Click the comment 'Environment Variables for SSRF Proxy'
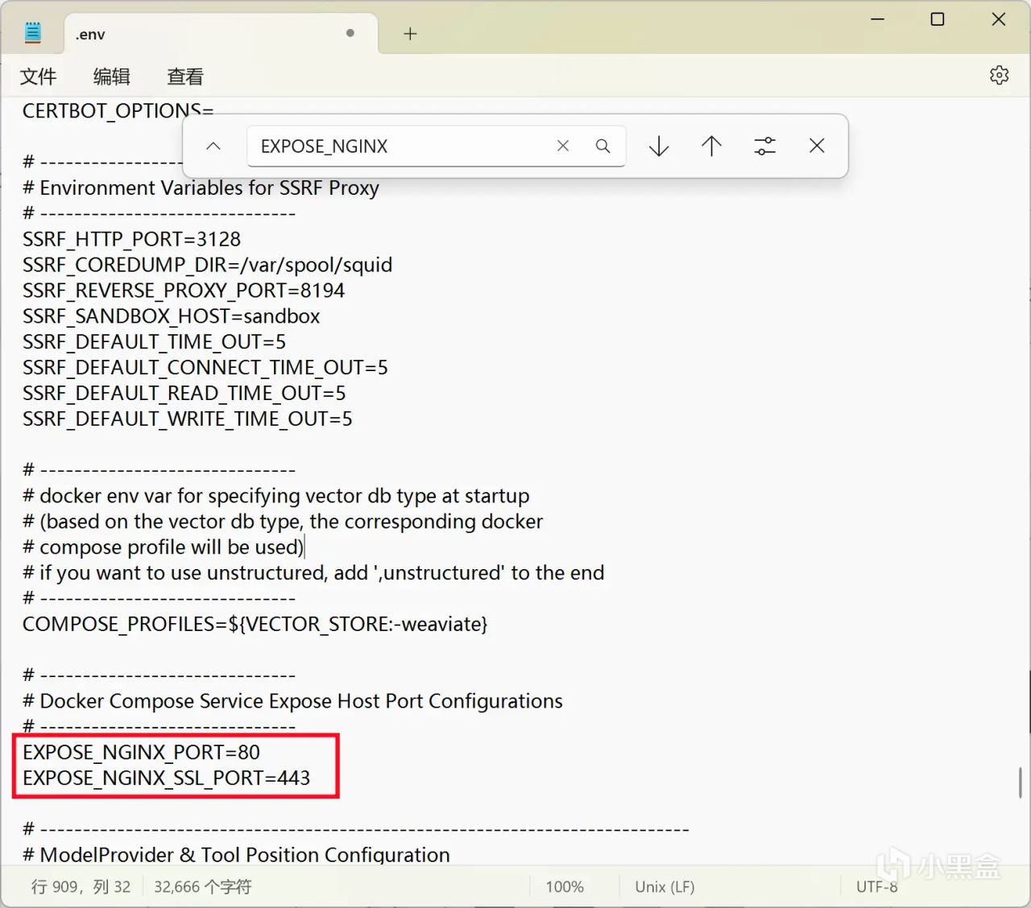This screenshot has height=908, width=1031. point(201,188)
